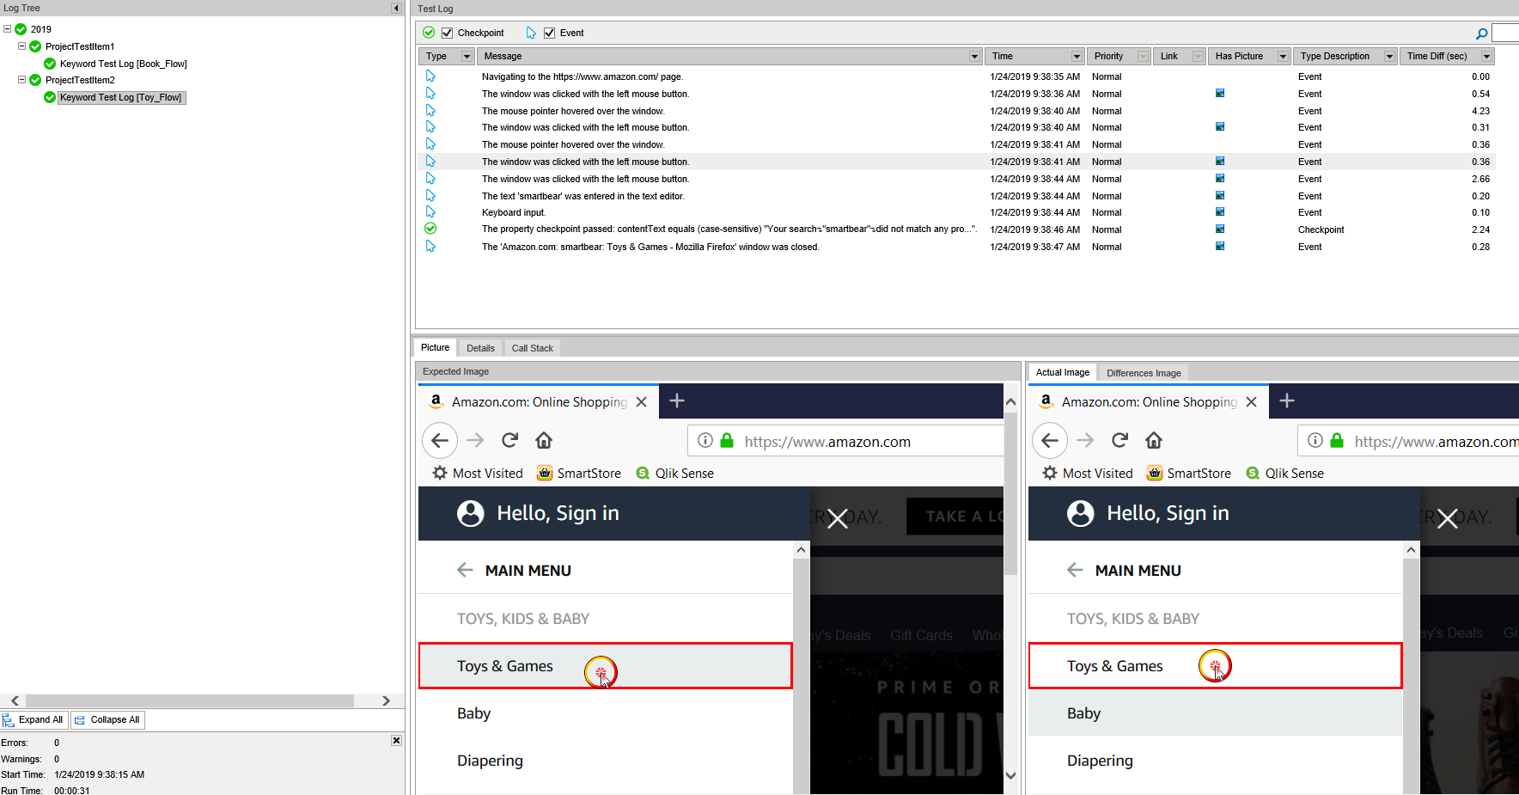1519x795 pixels.
Task: Click the Priority column header
Action: [x=1117, y=56]
